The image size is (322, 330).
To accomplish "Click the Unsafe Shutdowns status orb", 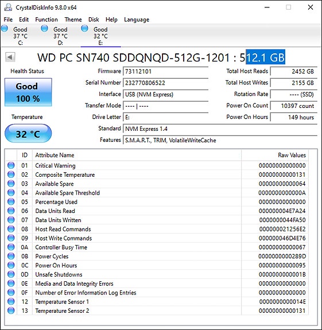I will 11,274.
